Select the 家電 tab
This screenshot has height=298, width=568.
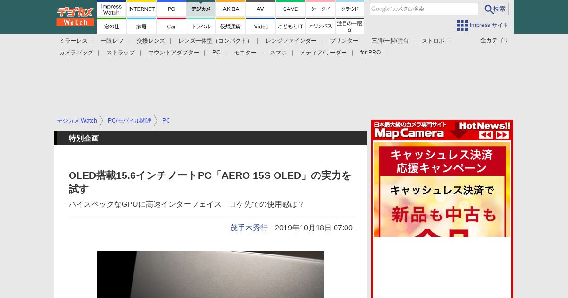pyautogui.click(x=142, y=26)
